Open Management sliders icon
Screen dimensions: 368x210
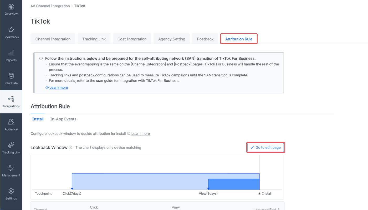(x=11, y=168)
